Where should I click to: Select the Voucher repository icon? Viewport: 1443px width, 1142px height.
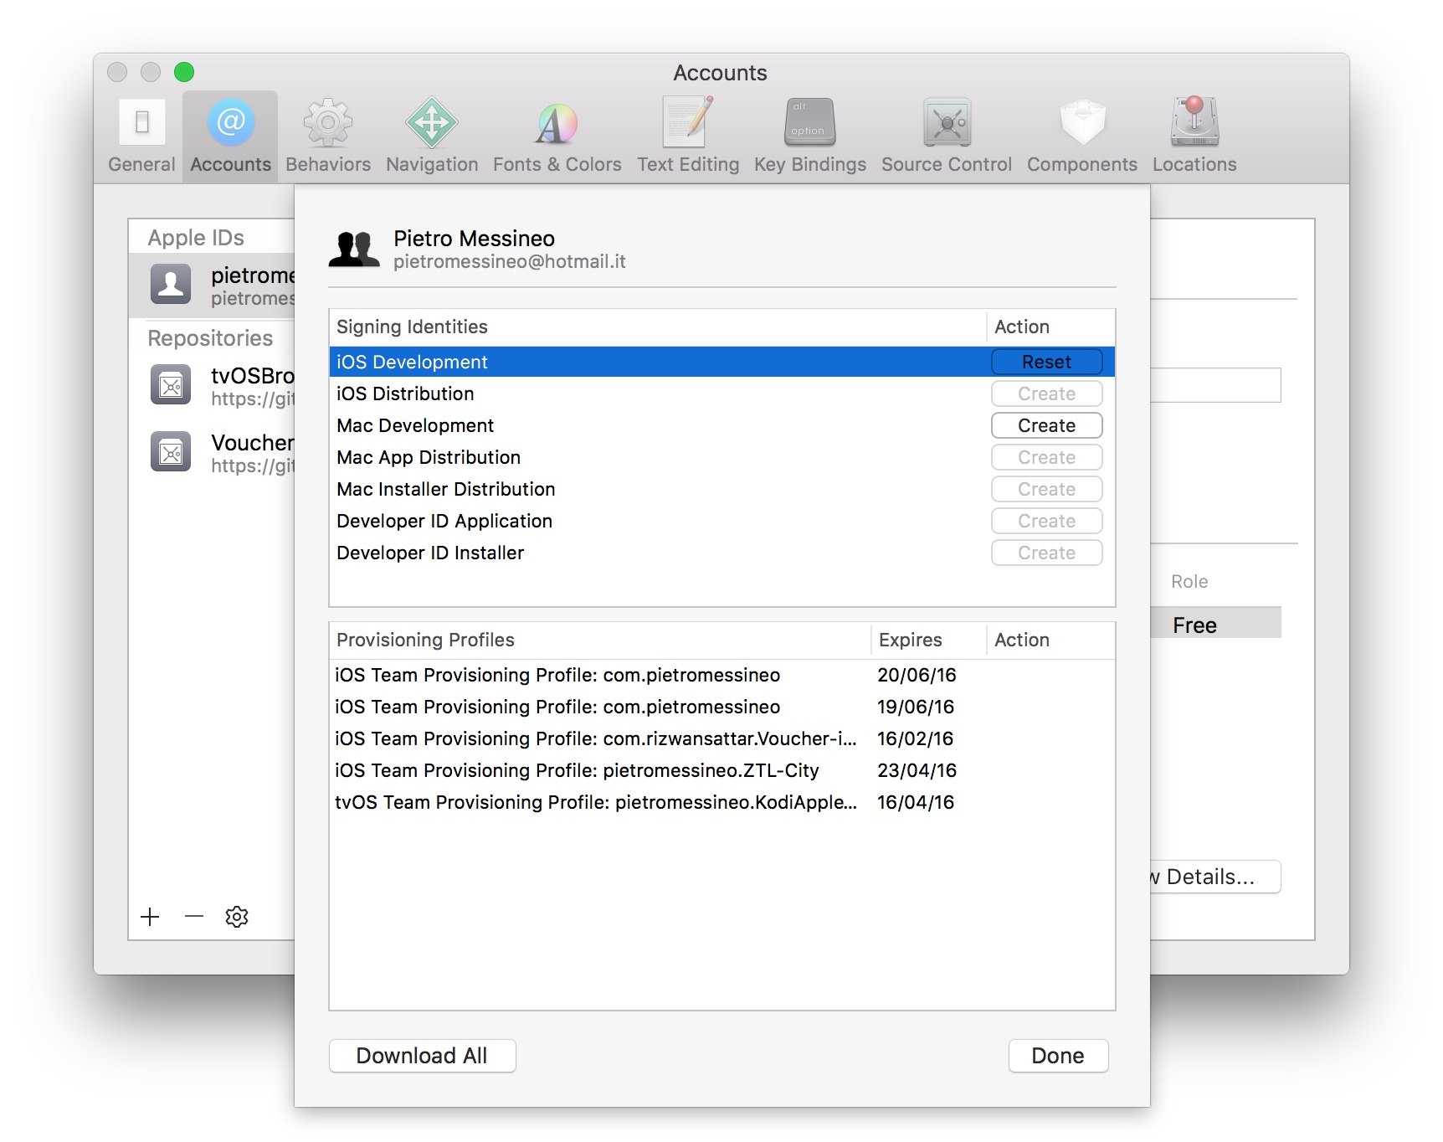point(171,452)
